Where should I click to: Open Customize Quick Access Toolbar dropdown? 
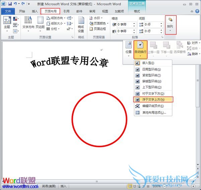[x=29, y=4]
